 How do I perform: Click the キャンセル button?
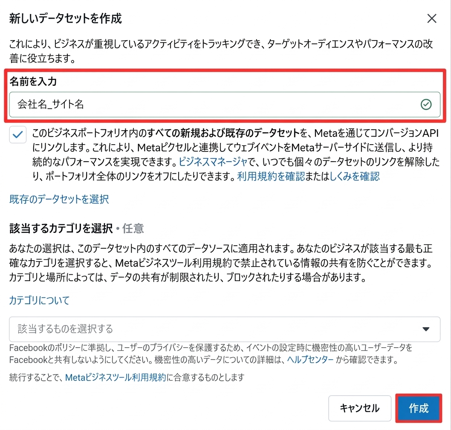click(359, 408)
